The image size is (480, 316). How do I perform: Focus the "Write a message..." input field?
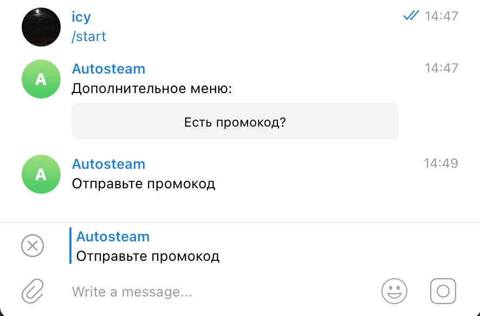[x=217, y=292]
